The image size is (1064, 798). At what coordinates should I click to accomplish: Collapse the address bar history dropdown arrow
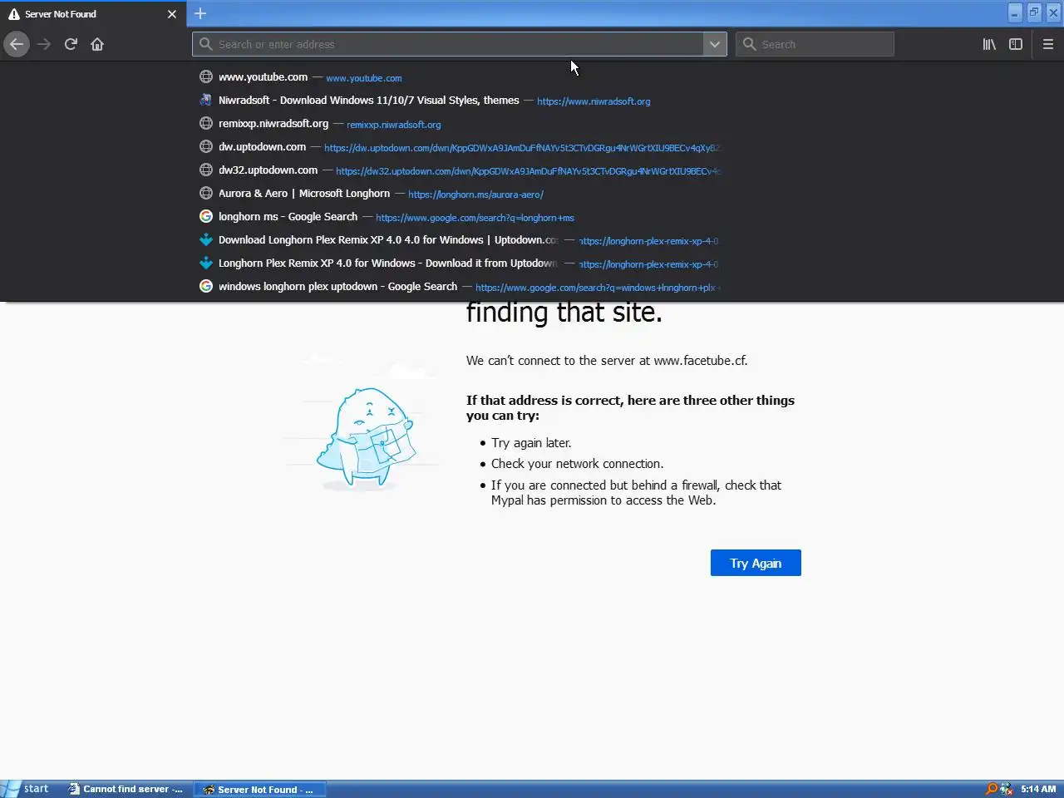click(715, 44)
